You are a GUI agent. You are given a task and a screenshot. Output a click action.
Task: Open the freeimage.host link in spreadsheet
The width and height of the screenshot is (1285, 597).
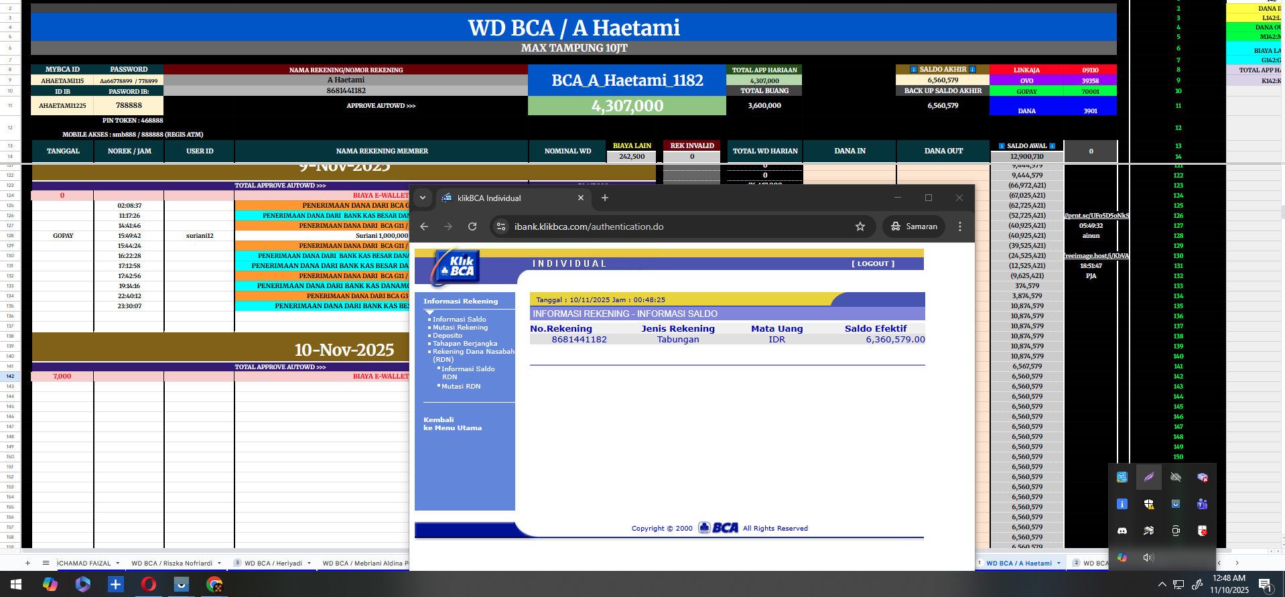[1097, 256]
